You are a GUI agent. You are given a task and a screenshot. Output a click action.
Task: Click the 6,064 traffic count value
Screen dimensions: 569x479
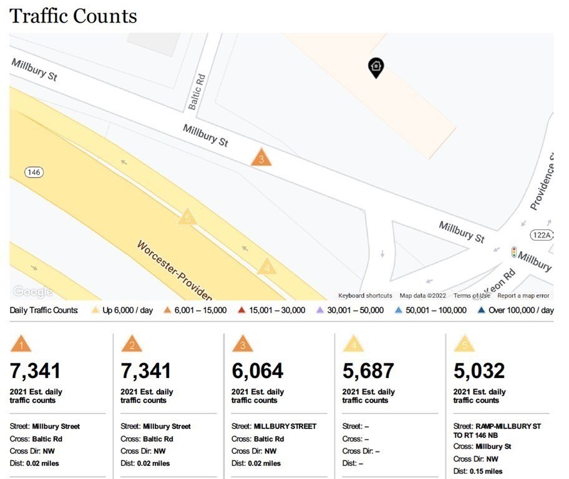[257, 371]
